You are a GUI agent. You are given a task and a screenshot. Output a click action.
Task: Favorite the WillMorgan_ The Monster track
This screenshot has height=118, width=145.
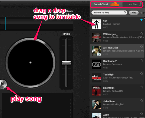click(x=141, y=33)
